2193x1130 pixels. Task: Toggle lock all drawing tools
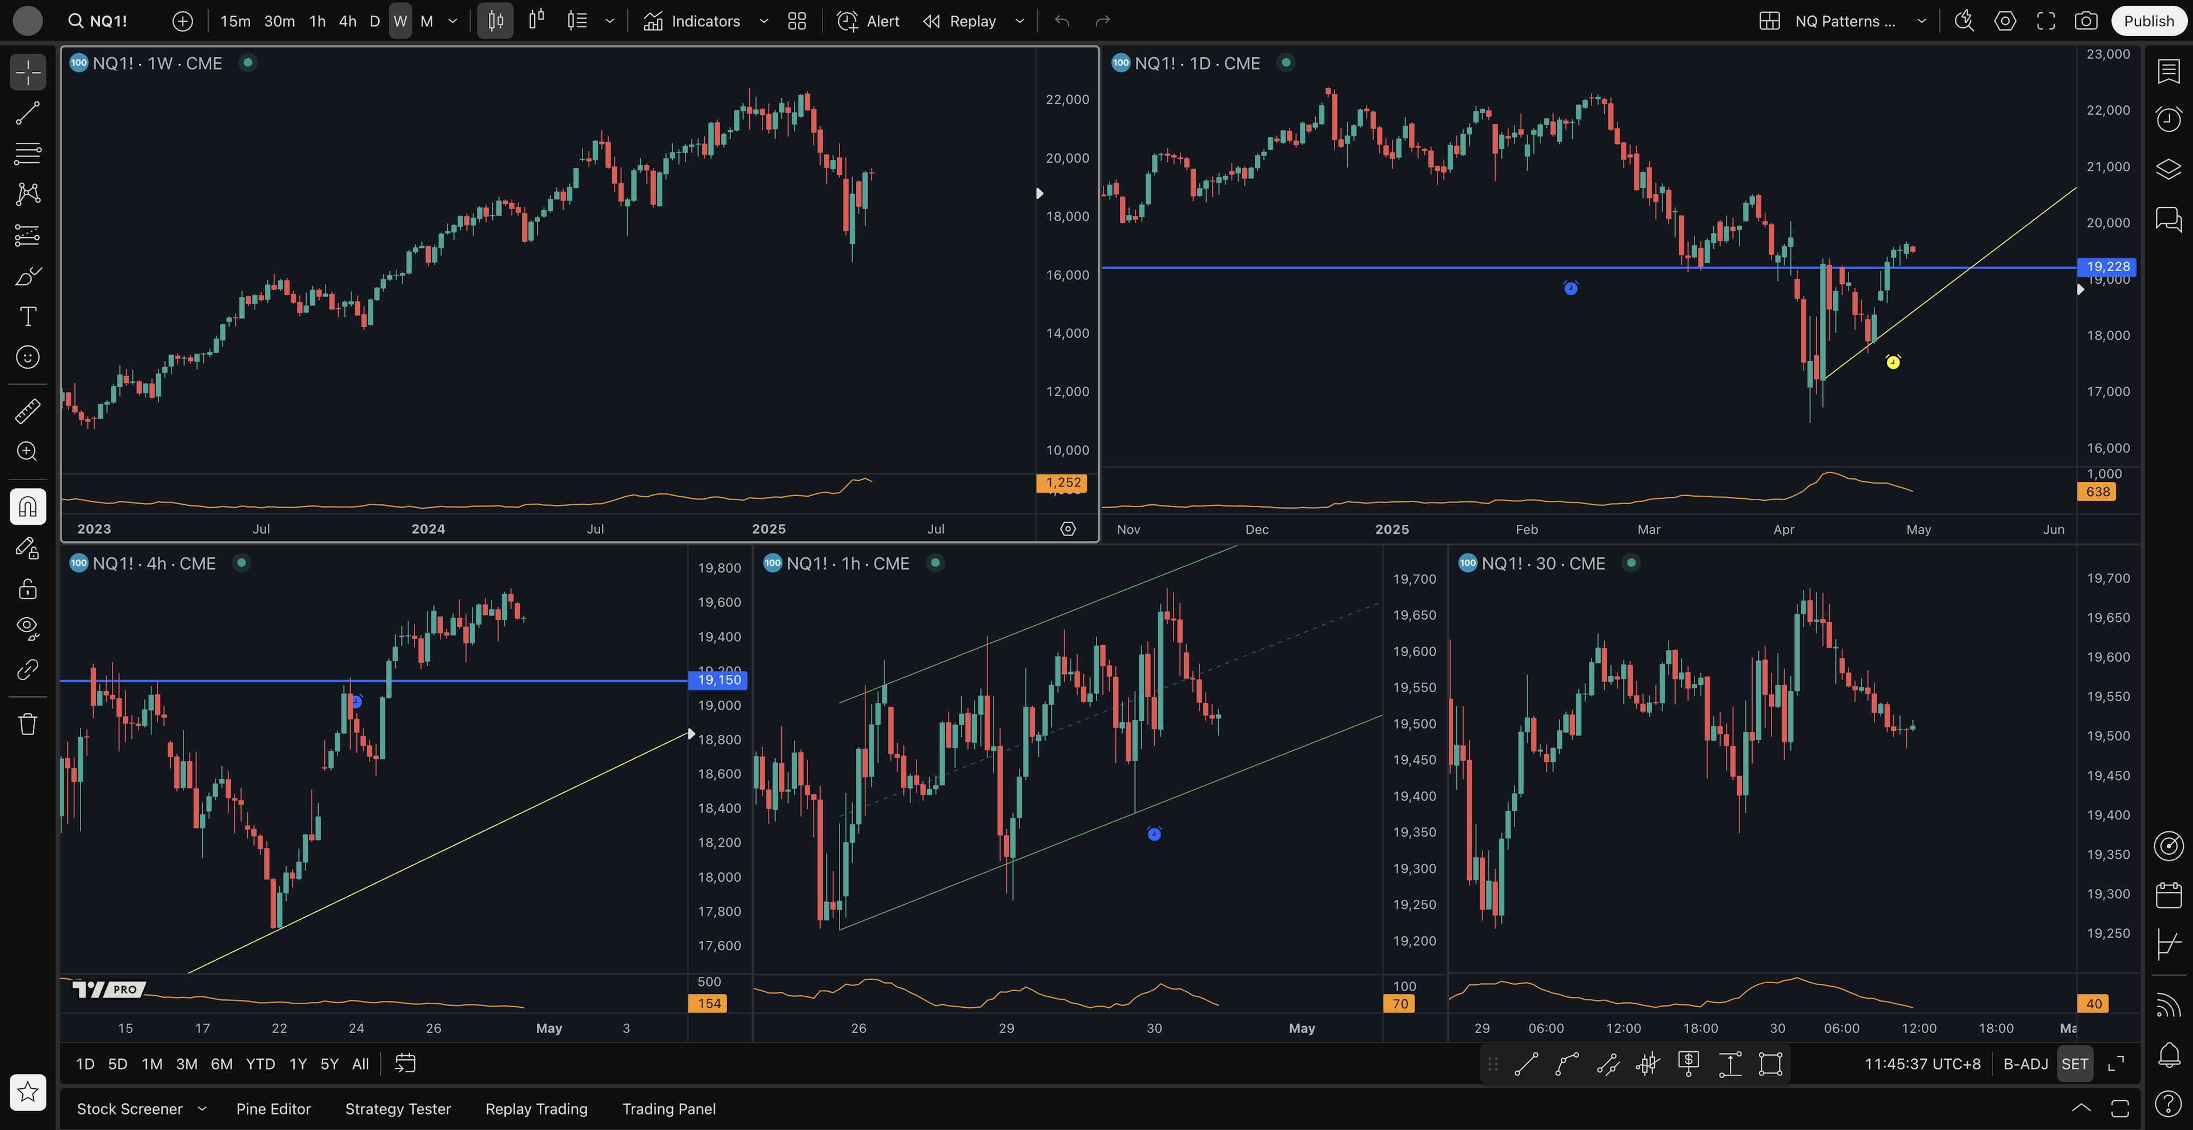(x=27, y=589)
